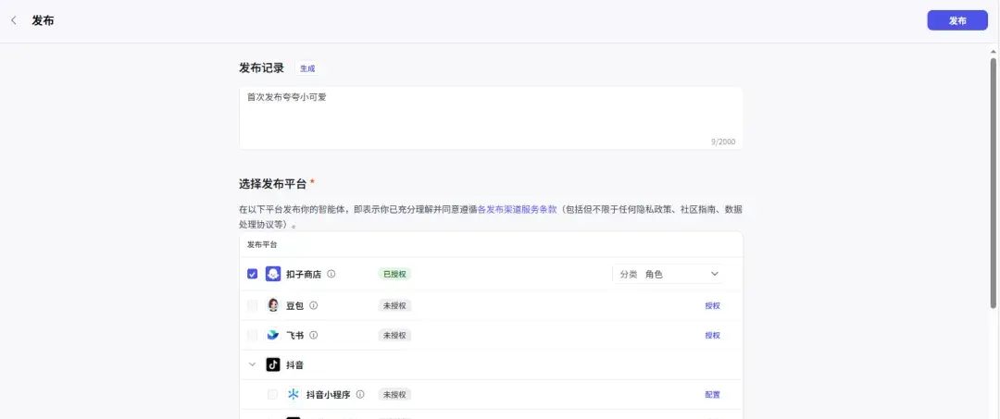Click the 选择发布平台 heading
This screenshot has width=1000, height=419.
coord(273,184)
